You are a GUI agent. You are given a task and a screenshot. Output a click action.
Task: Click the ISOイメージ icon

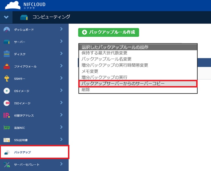[x=7, y=103]
